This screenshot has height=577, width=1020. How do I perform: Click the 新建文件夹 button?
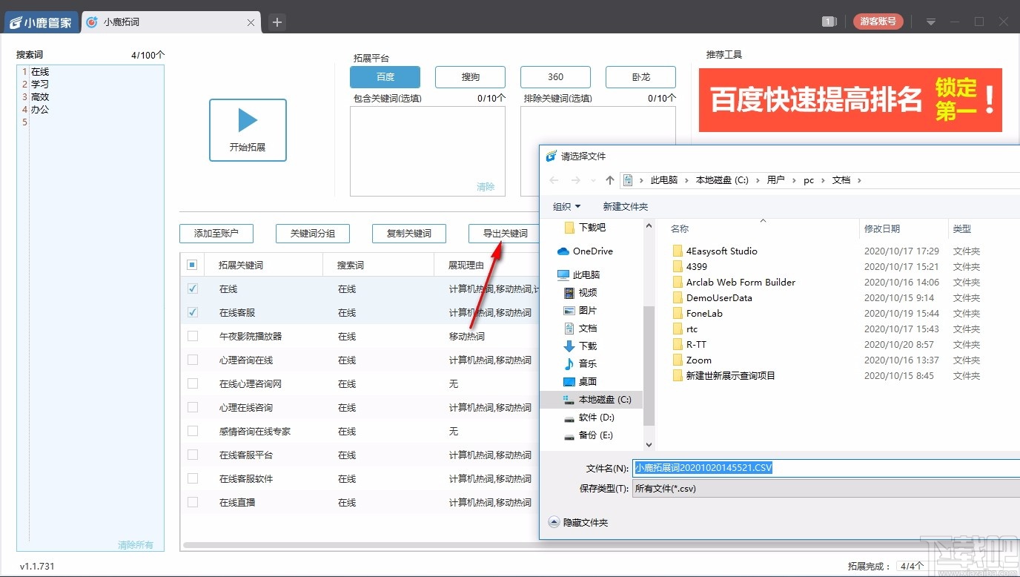click(625, 206)
